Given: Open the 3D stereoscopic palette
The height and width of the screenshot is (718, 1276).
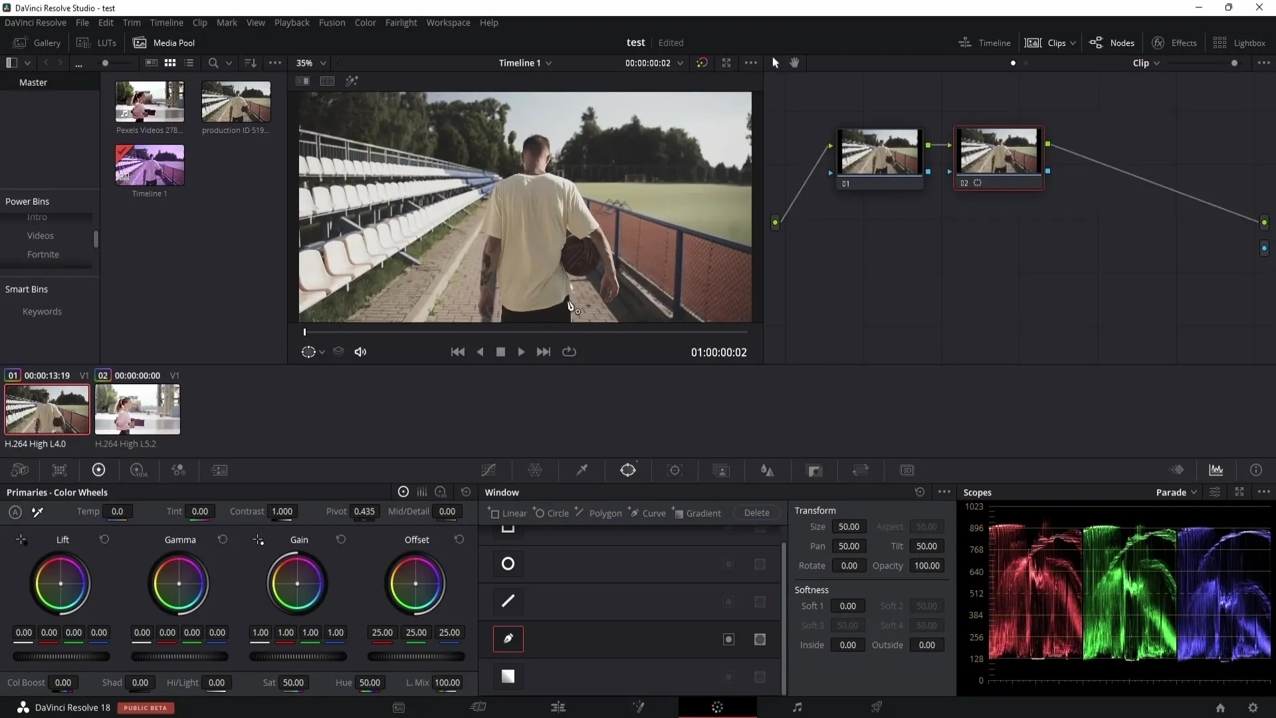Looking at the screenshot, I should [x=907, y=471].
